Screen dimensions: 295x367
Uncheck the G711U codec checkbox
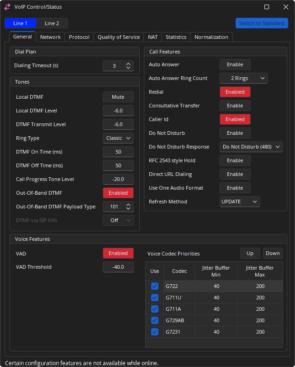point(155,298)
